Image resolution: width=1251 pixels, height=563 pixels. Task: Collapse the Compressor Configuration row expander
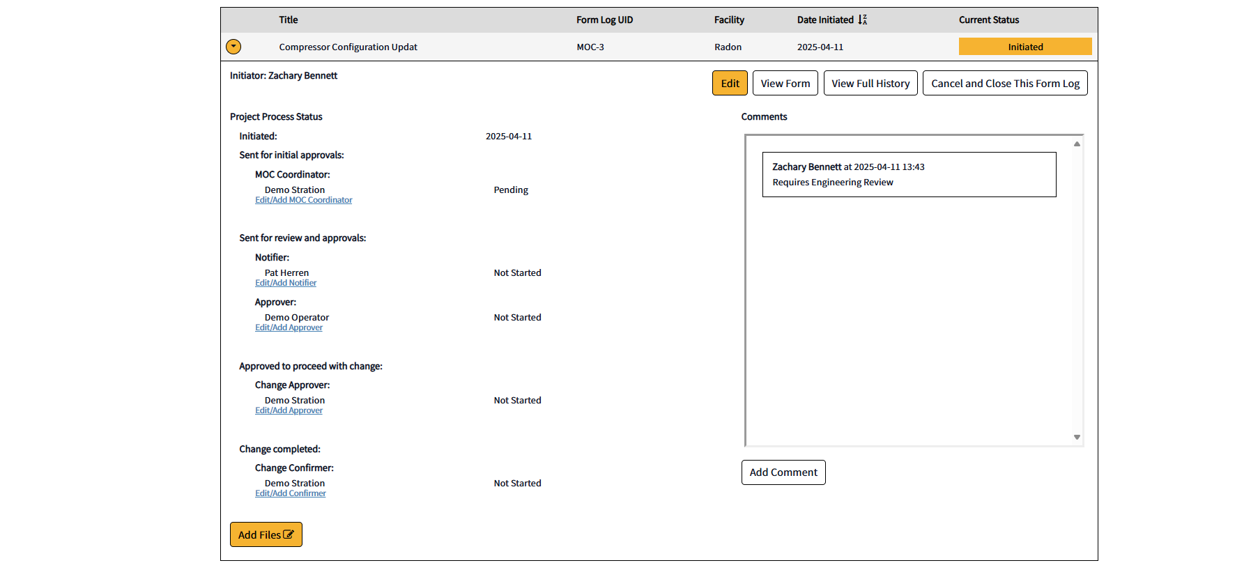point(233,47)
